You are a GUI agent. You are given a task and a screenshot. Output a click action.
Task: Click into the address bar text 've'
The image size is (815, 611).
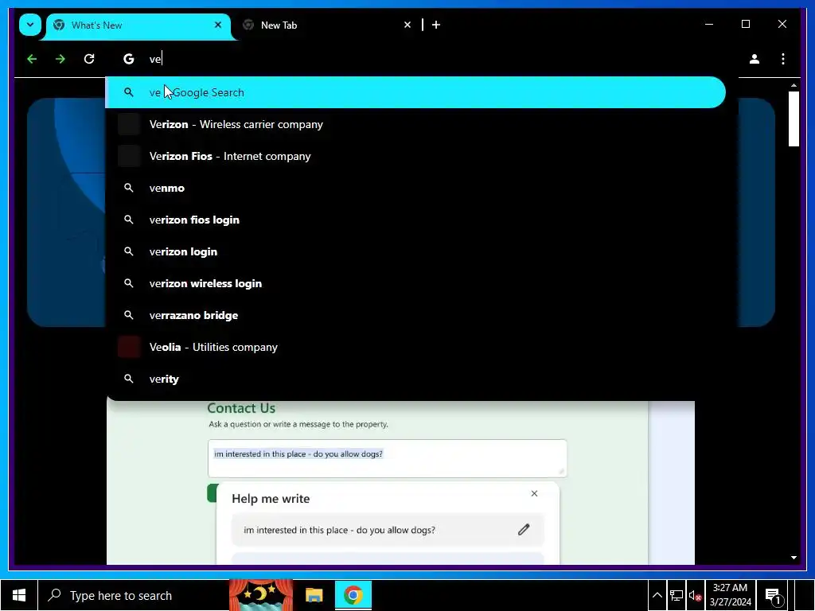pos(155,59)
